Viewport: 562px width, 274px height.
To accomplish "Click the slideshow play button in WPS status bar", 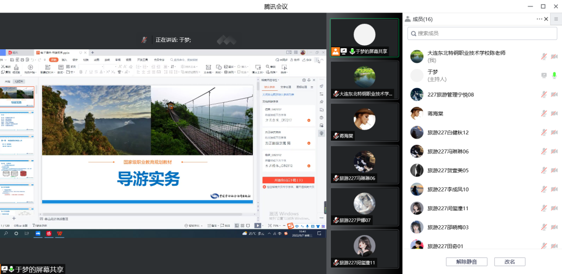I will pos(257,226).
